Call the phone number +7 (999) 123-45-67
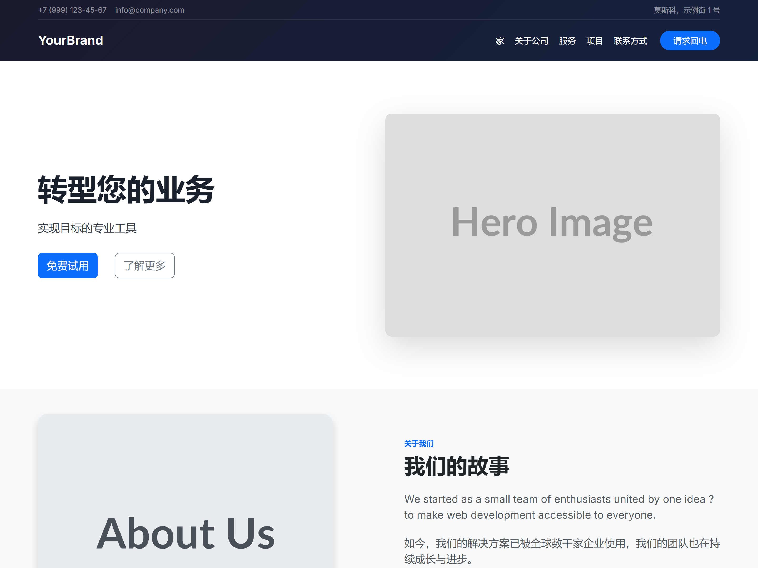Screen dimensions: 758x568 [x=72, y=10]
